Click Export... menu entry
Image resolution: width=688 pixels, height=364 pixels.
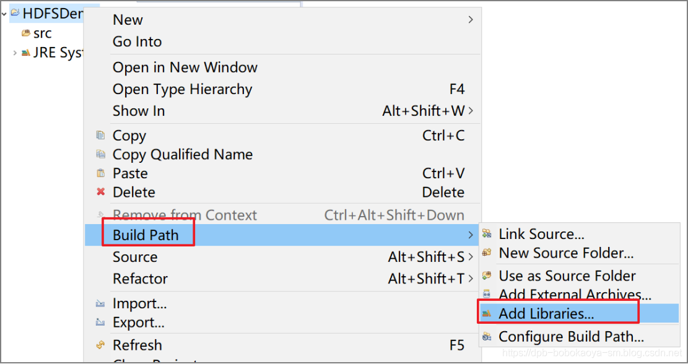pyautogui.click(x=138, y=323)
